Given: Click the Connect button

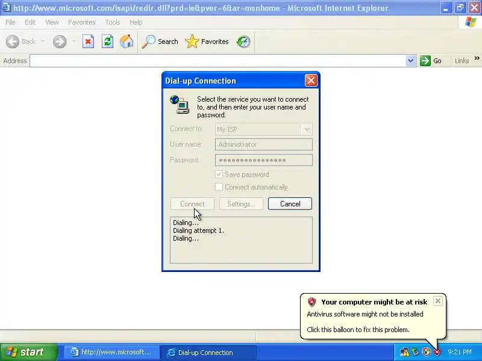Looking at the screenshot, I should [192, 204].
